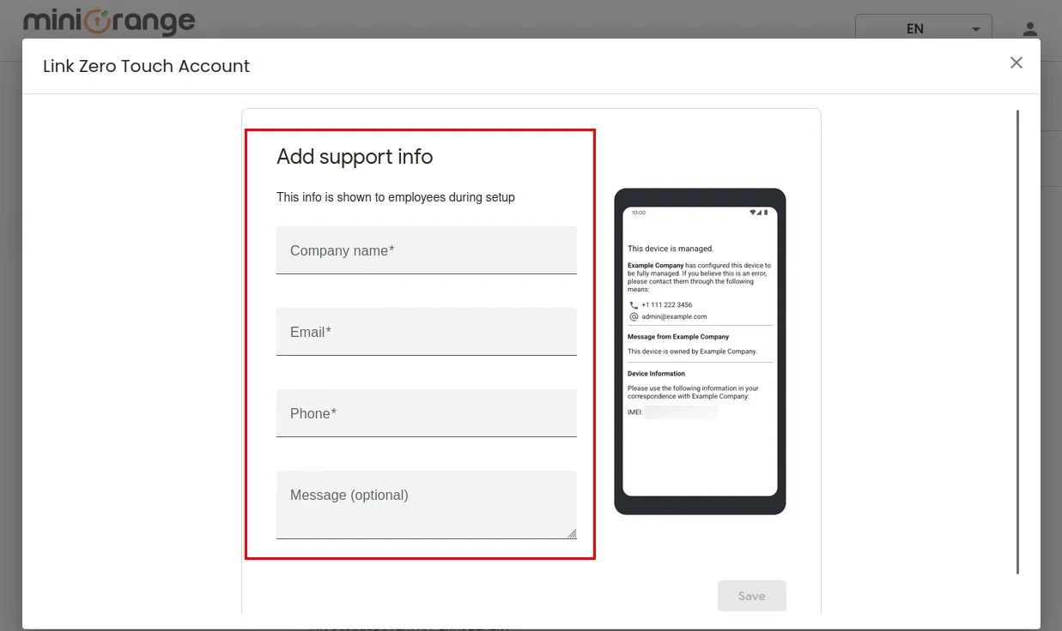Click the battery icon on the preview status bar
The image size is (1062, 631).
766,213
